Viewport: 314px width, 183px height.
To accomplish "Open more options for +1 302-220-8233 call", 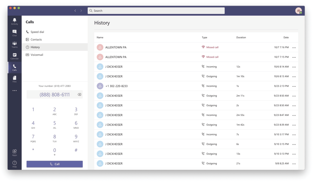I will [294, 86].
